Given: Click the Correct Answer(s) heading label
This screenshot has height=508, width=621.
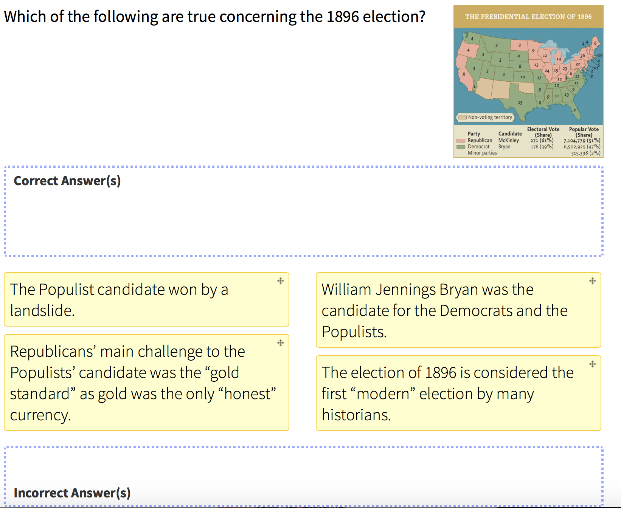Looking at the screenshot, I should (67, 181).
